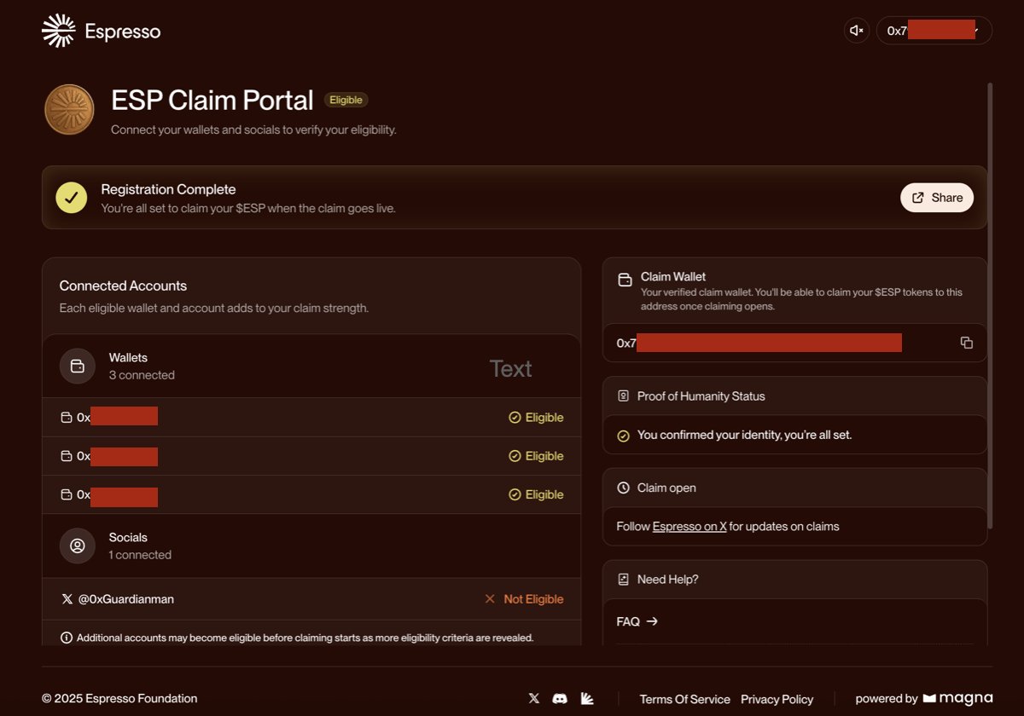Click the Claim Wallet header wallet icon
The image size is (1024, 716).
coord(625,279)
